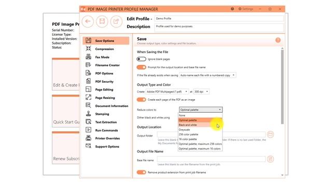Select the Document Information icon
Screen dimensions: 332x186
tap(88, 105)
